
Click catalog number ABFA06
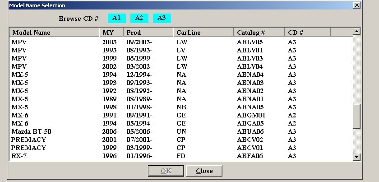click(x=250, y=156)
